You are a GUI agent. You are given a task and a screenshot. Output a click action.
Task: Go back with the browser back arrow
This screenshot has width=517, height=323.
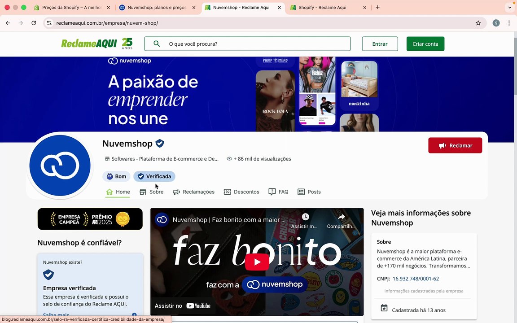click(x=8, y=23)
